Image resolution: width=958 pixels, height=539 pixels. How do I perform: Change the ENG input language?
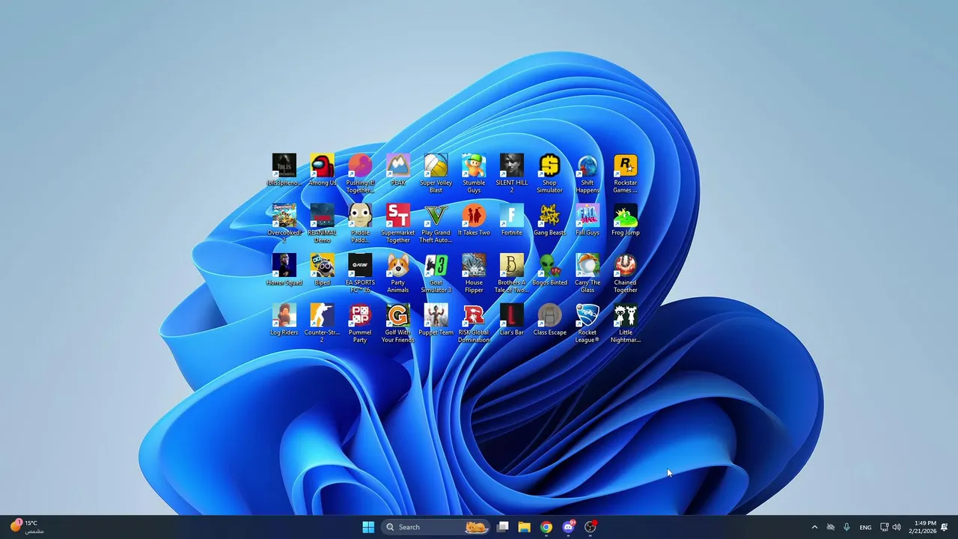coord(865,527)
